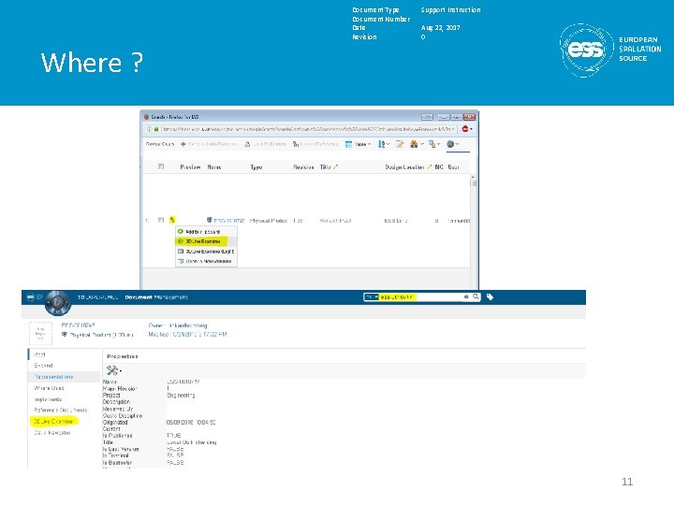The height and width of the screenshot is (505, 674).
Task: Open the globe icon dropdown
Action: (x=453, y=144)
